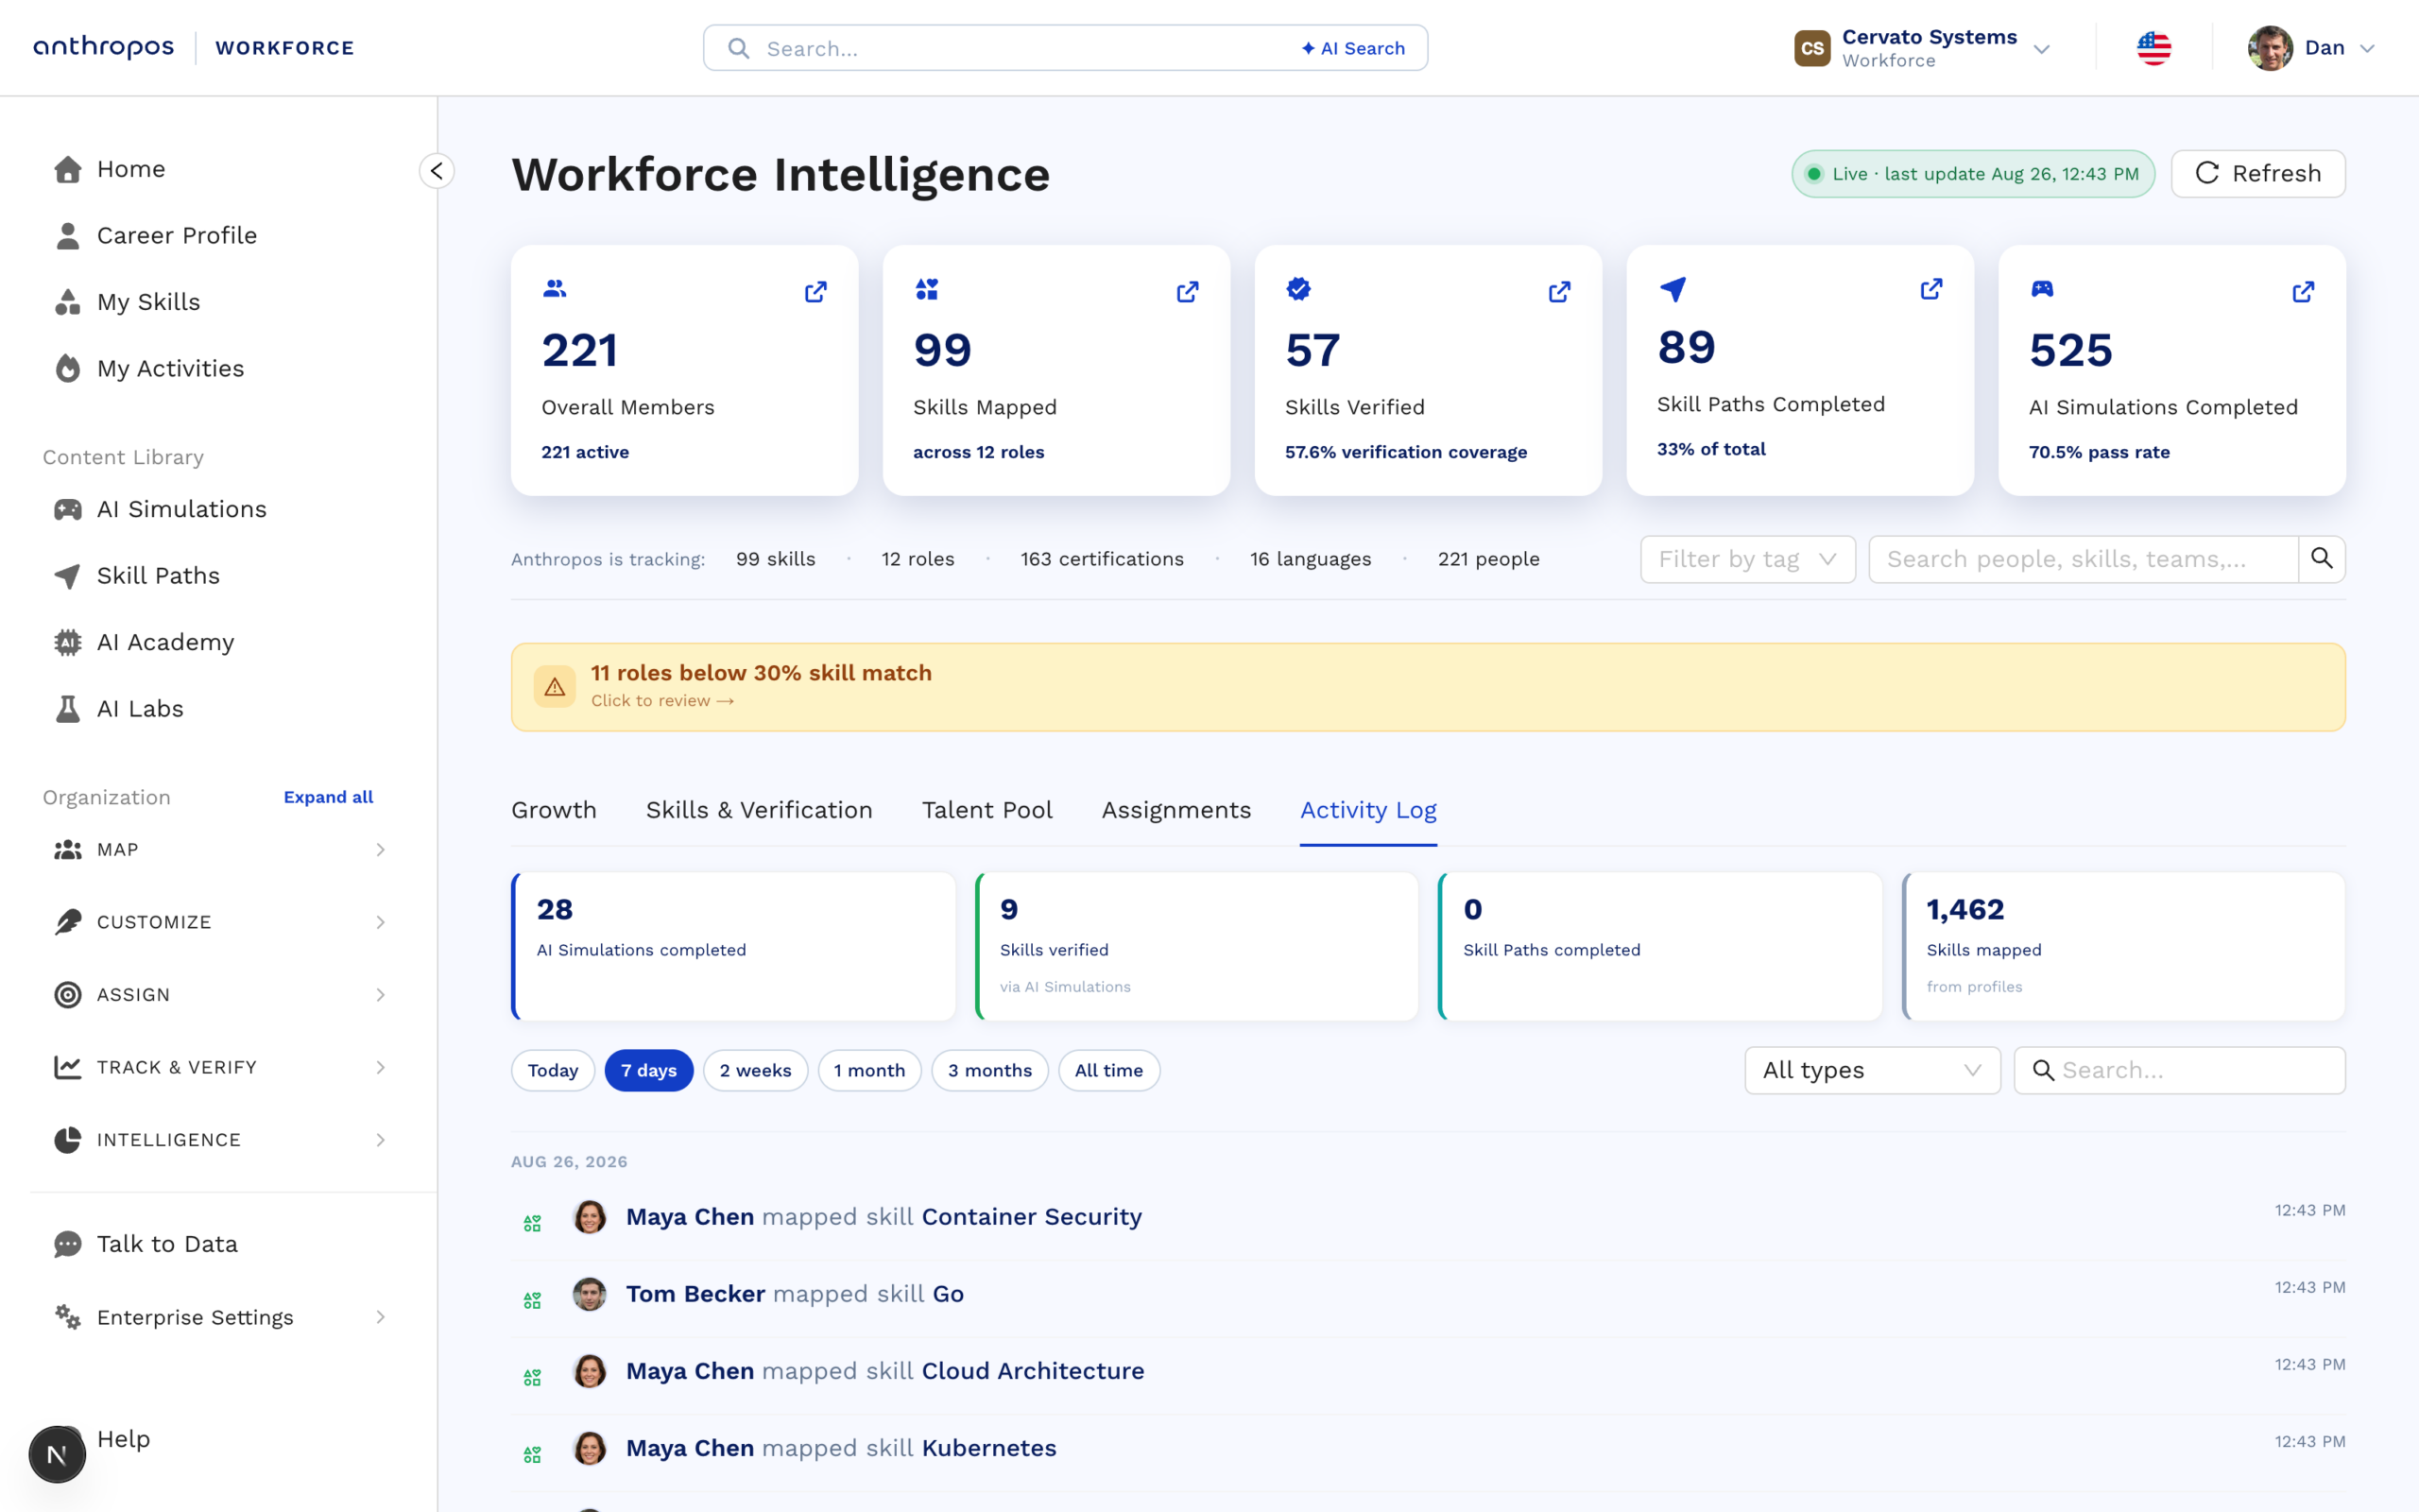Switch to the Talent Pool tab
The width and height of the screenshot is (2419, 1512).
point(986,810)
